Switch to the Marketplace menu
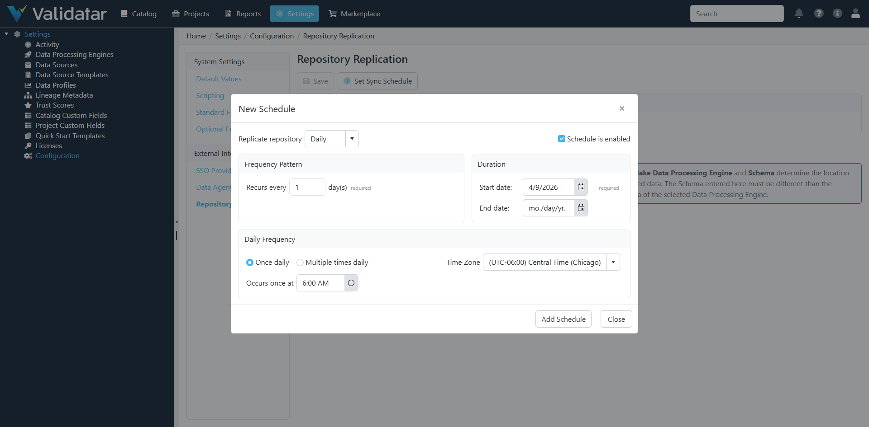The width and height of the screenshot is (869, 427). (354, 14)
